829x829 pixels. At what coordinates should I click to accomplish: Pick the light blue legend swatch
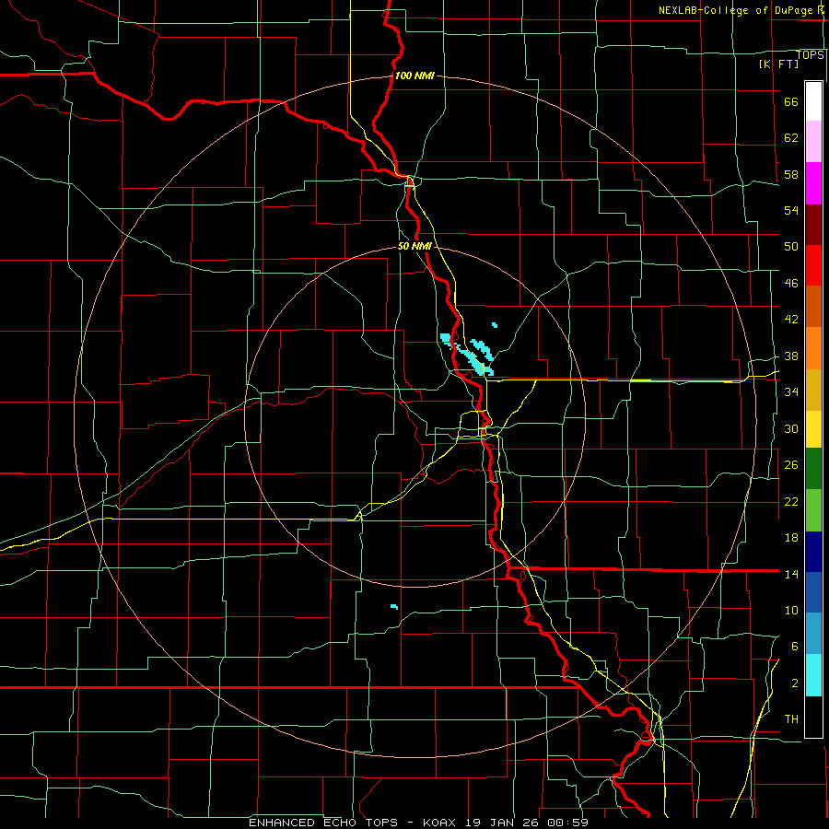pyautogui.click(x=813, y=634)
